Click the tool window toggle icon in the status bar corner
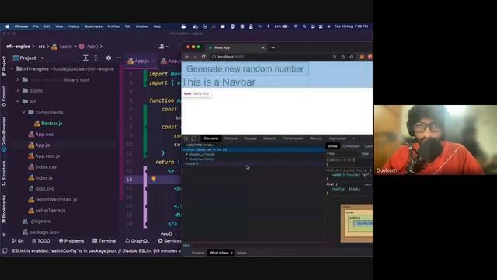 [x=5, y=250]
